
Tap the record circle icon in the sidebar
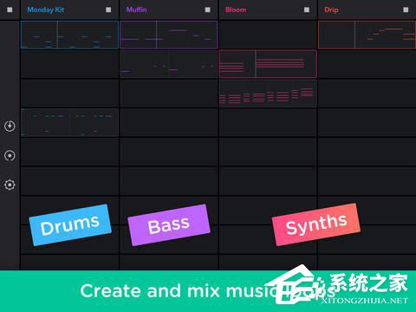pos(10,155)
